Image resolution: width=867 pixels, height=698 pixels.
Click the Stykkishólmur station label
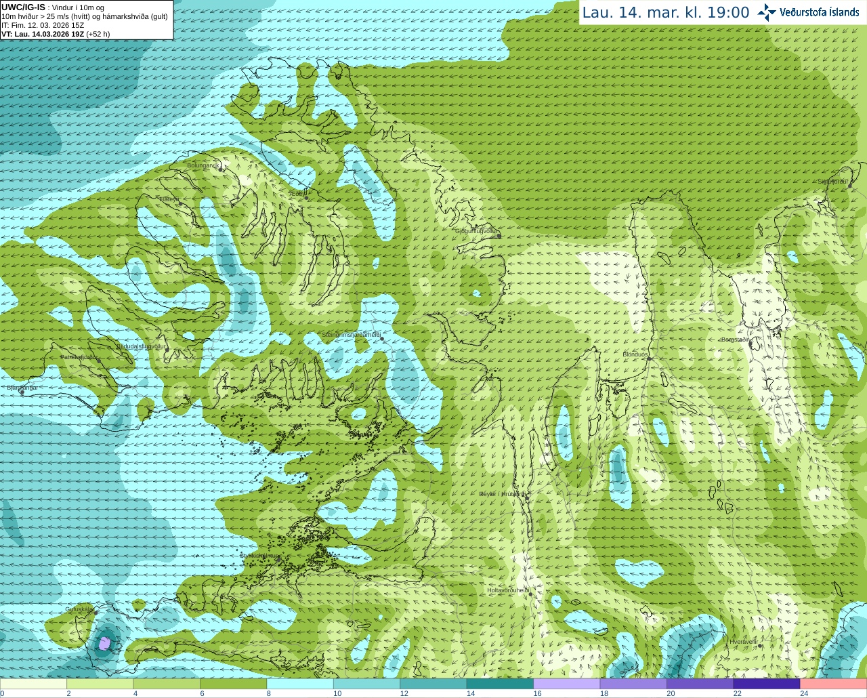260,556
